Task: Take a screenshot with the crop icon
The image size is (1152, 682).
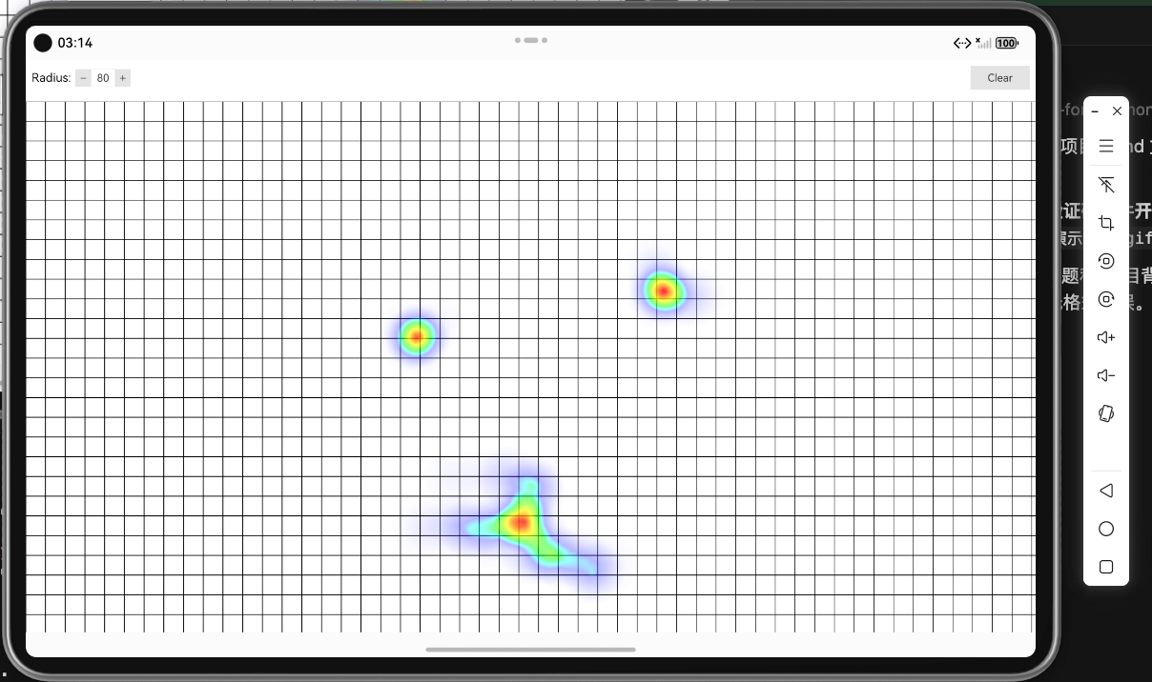Action: pos(1106,223)
